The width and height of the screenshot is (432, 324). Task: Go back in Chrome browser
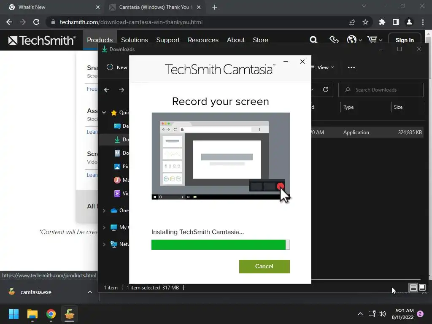click(x=9, y=22)
